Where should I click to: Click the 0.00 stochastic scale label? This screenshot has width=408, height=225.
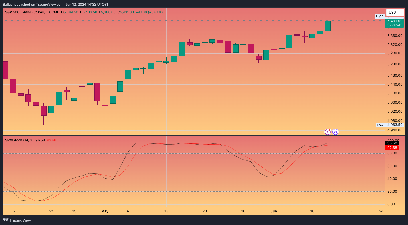[x=391, y=204]
